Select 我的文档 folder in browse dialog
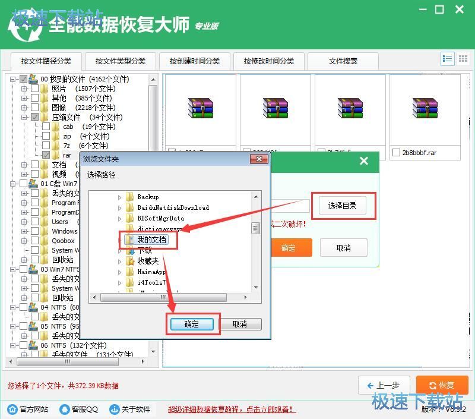Screen dimensions: 475x419 click(147, 240)
